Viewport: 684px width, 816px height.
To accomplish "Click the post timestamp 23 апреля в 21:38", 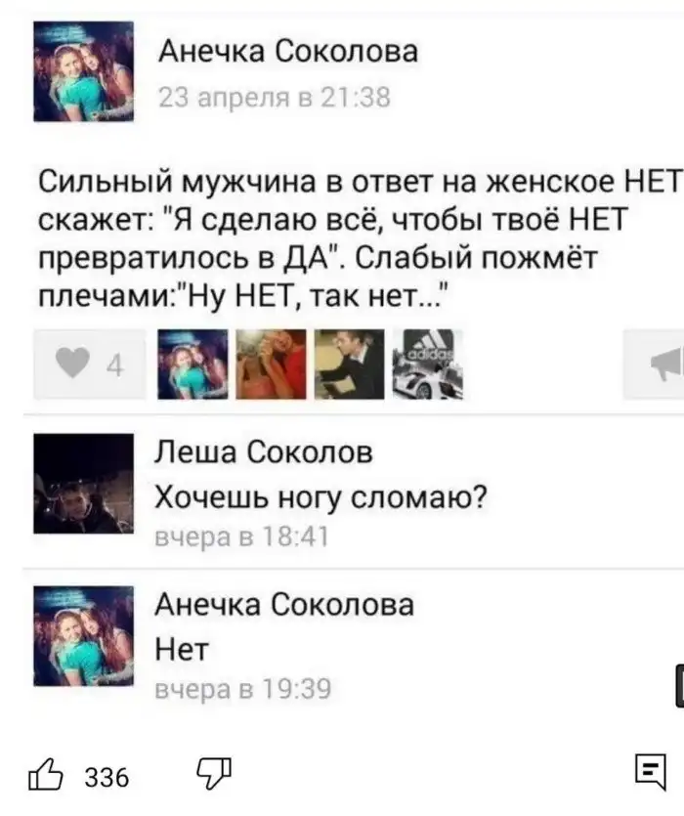I will point(275,98).
